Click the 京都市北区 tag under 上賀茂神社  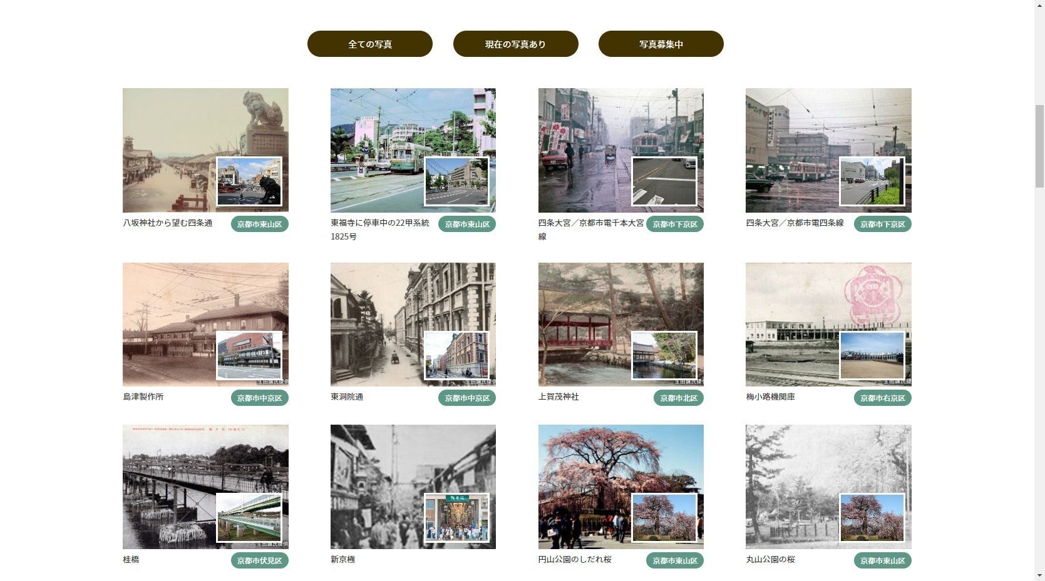[x=678, y=398]
